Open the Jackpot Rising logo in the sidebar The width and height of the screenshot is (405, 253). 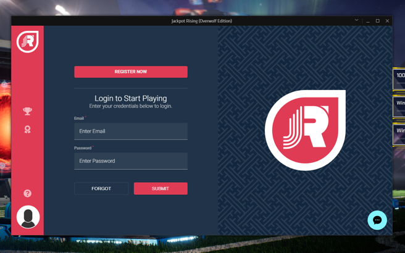[28, 41]
